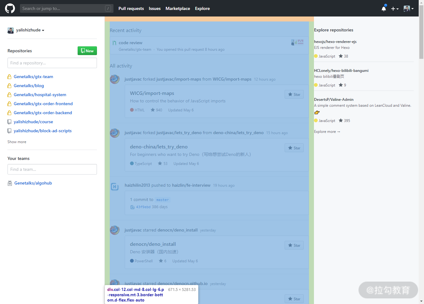Viewport: 424px width, 304px height.
Task: Focus the Search or jump to field
Action: coord(66,8)
